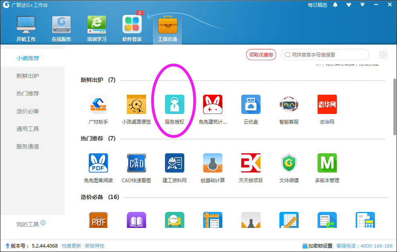Click the document calculator icon under 造价必备
Screen dimensions: 397x252
tap(365, 220)
